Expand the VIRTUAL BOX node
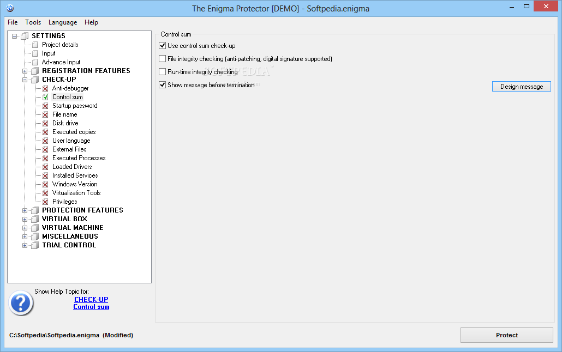The height and width of the screenshot is (352, 562). pyautogui.click(x=25, y=219)
